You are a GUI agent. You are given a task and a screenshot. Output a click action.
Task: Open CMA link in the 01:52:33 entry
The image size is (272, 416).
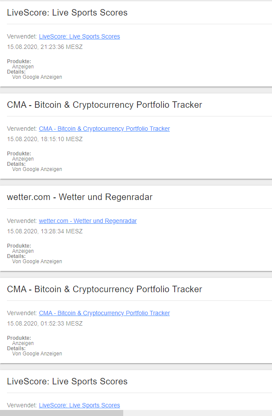point(104,313)
